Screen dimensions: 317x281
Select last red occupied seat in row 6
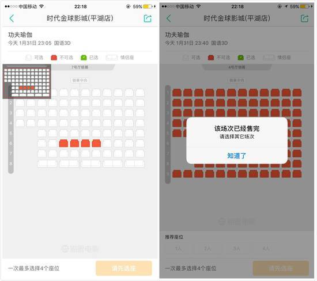[x=96, y=143]
